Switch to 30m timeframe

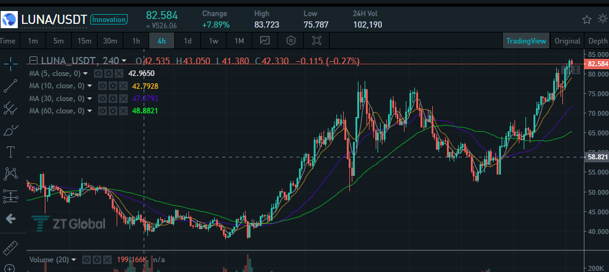pyautogui.click(x=110, y=40)
